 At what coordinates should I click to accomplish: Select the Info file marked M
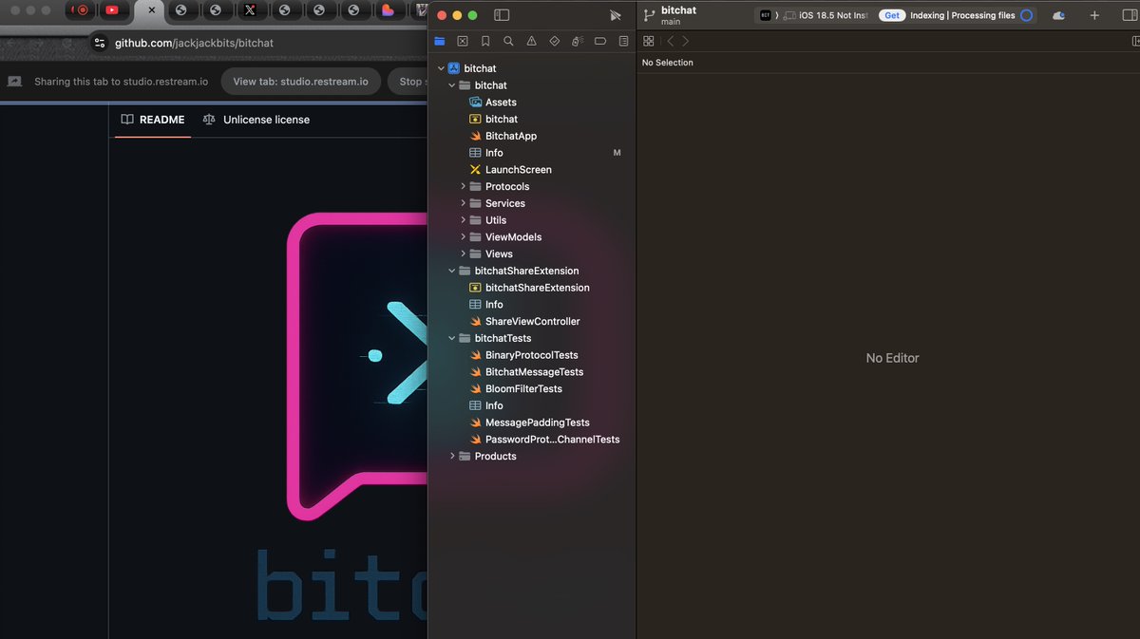(x=486, y=153)
